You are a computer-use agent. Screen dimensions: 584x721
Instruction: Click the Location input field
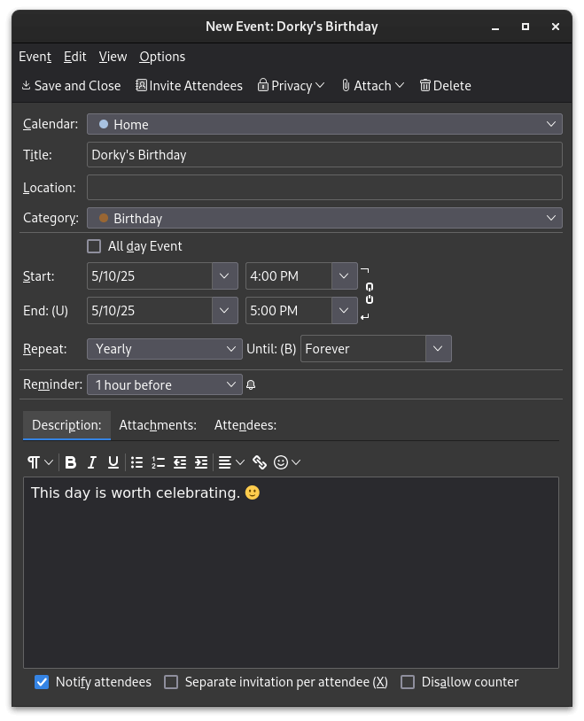point(324,188)
